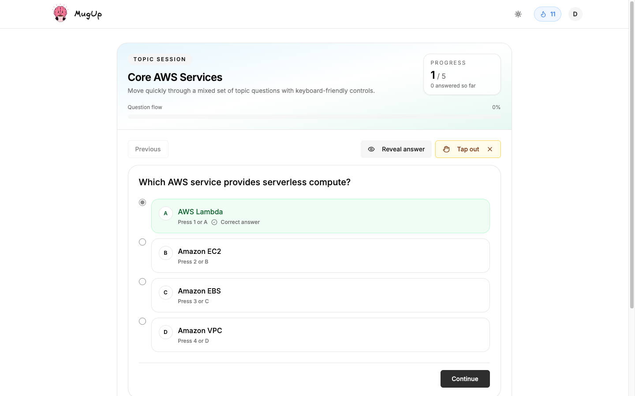Continue to the next question
The image size is (635, 396).
[465, 379]
